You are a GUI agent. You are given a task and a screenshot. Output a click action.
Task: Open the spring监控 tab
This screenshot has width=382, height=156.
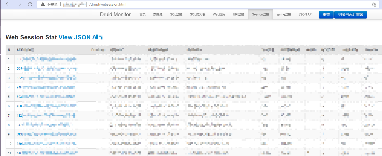coord(284,14)
